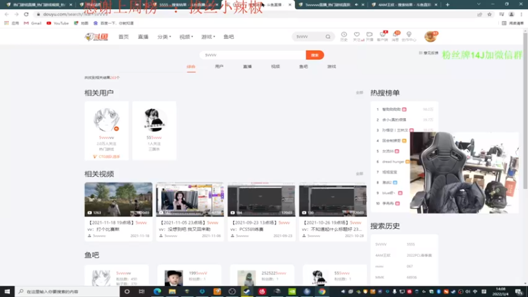The width and height of the screenshot is (528, 297).
Task: Click the main search input with 5vvvv
Action: pyautogui.click(x=253, y=55)
